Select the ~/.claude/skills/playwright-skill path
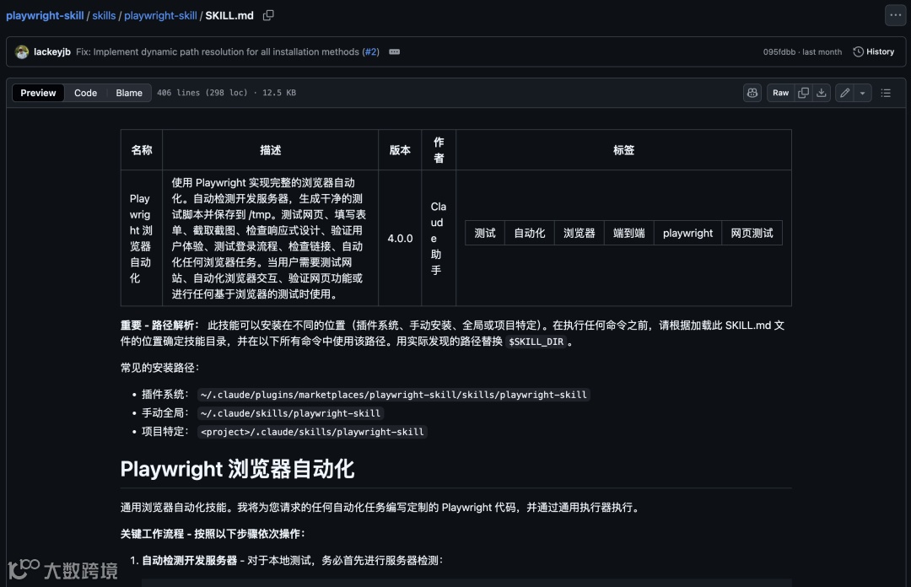The height and width of the screenshot is (587, 911). [290, 413]
